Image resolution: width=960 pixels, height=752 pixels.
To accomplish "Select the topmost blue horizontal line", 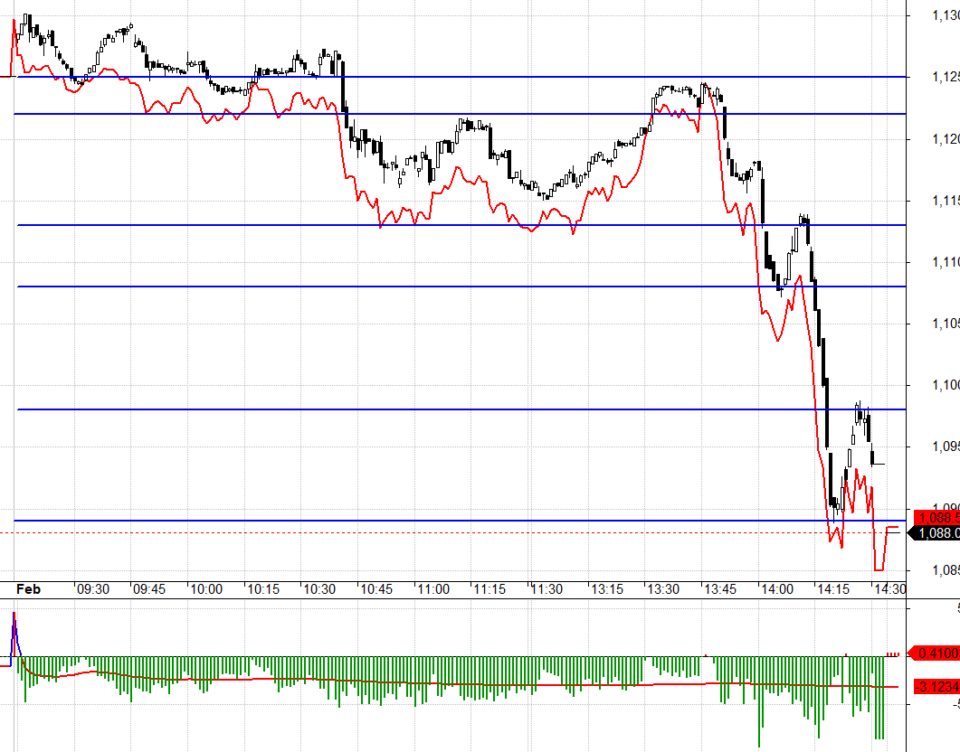I will (452, 77).
